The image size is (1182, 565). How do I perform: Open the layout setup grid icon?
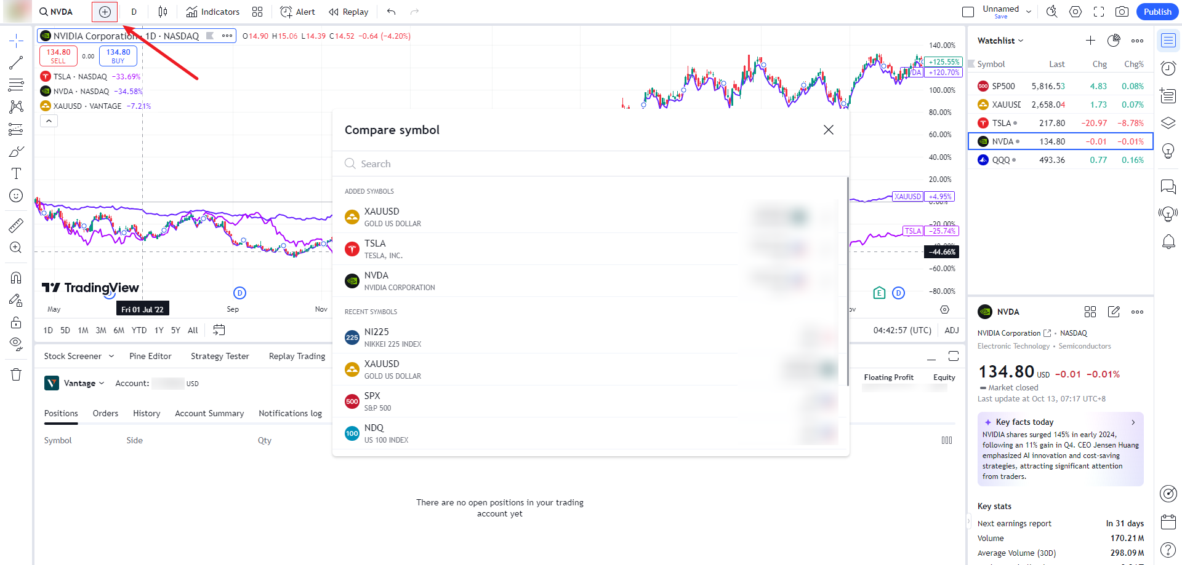pos(257,12)
